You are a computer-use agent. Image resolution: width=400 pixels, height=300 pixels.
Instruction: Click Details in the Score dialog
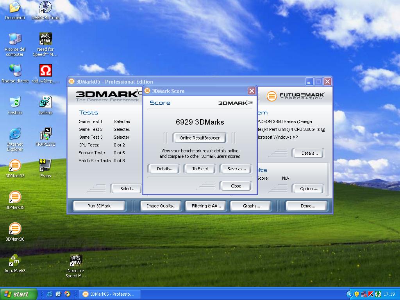(x=165, y=169)
